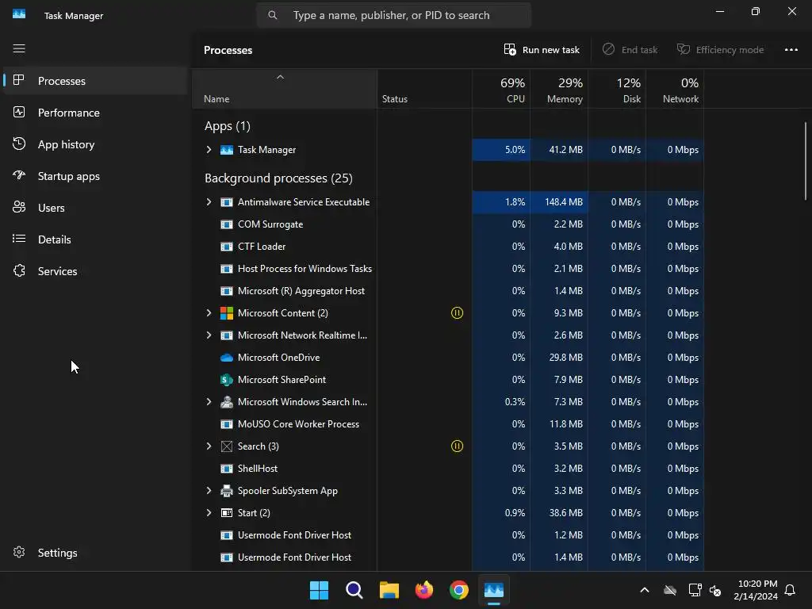
Task: Click the Task Manager taskbar icon
Action: [494, 590]
